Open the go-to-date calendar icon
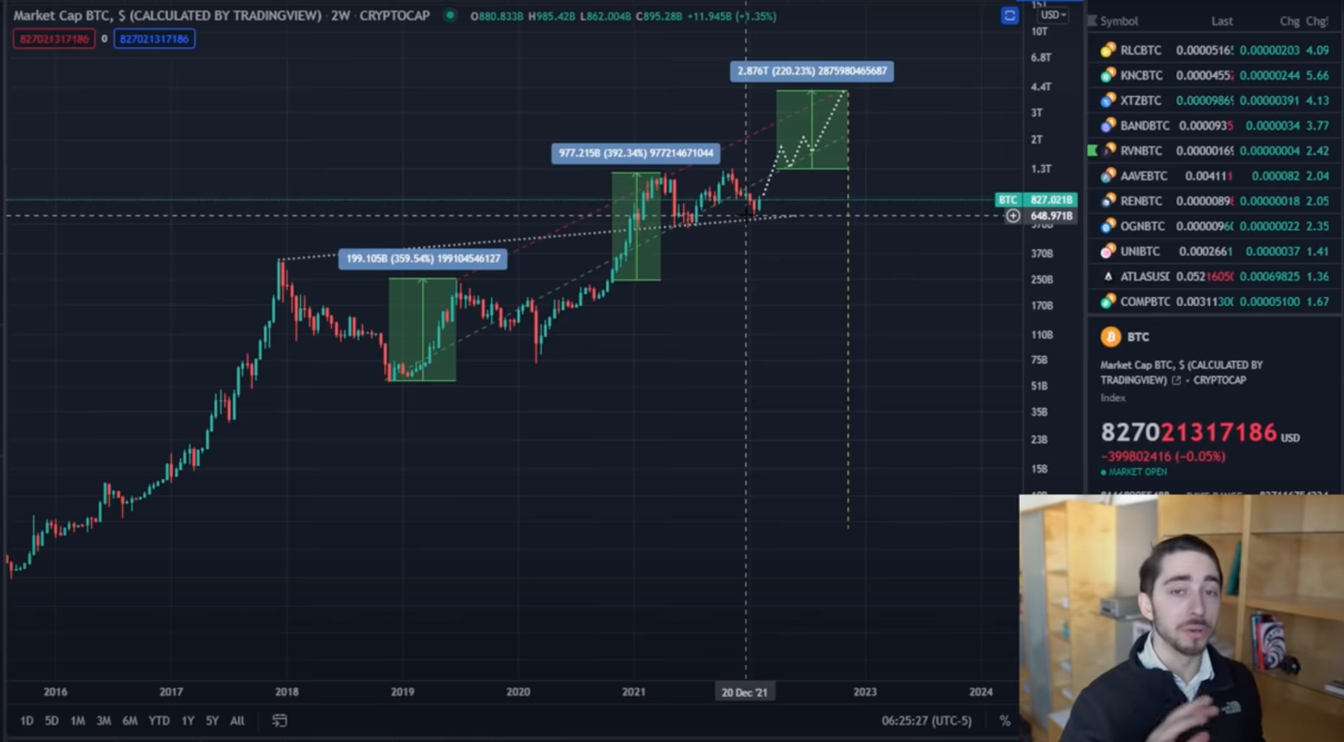 (x=279, y=721)
